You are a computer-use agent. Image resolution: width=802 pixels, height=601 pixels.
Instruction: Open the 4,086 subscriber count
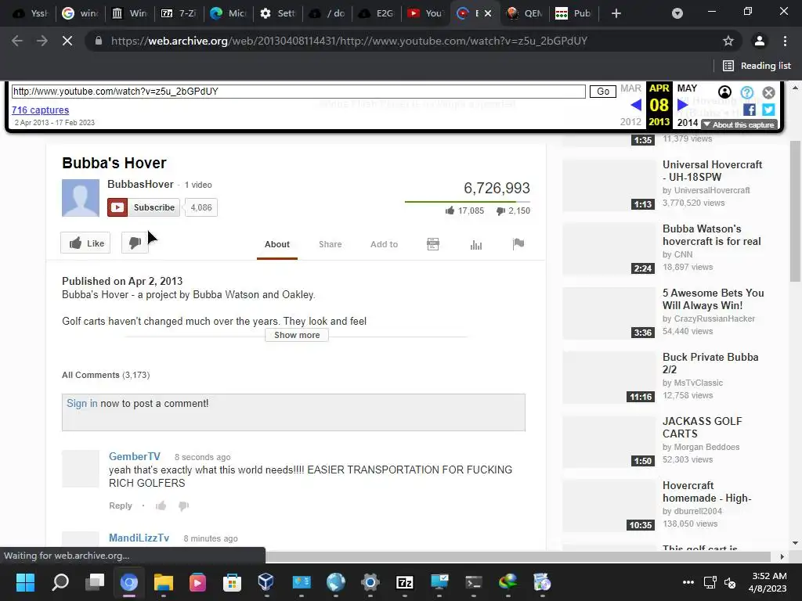(x=201, y=207)
